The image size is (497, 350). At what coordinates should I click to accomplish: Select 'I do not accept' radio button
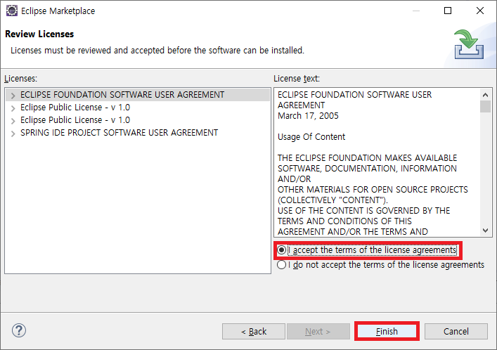coord(281,265)
